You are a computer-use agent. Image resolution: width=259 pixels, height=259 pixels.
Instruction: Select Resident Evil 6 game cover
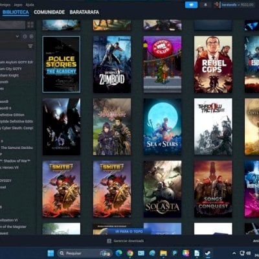tap(62, 127)
